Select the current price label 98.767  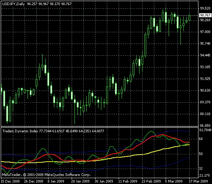[205, 15]
